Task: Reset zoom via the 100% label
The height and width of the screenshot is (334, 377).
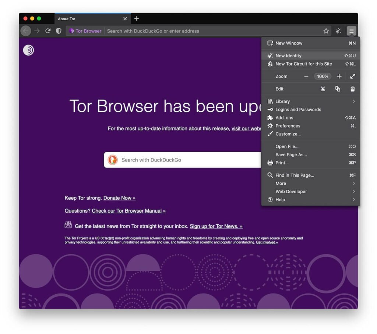Action: coord(323,77)
